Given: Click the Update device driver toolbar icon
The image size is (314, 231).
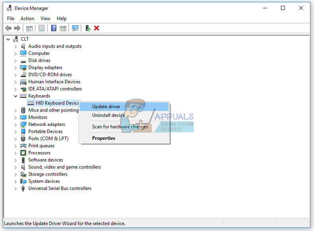Looking at the screenshot, I should [x=88, y=28].
